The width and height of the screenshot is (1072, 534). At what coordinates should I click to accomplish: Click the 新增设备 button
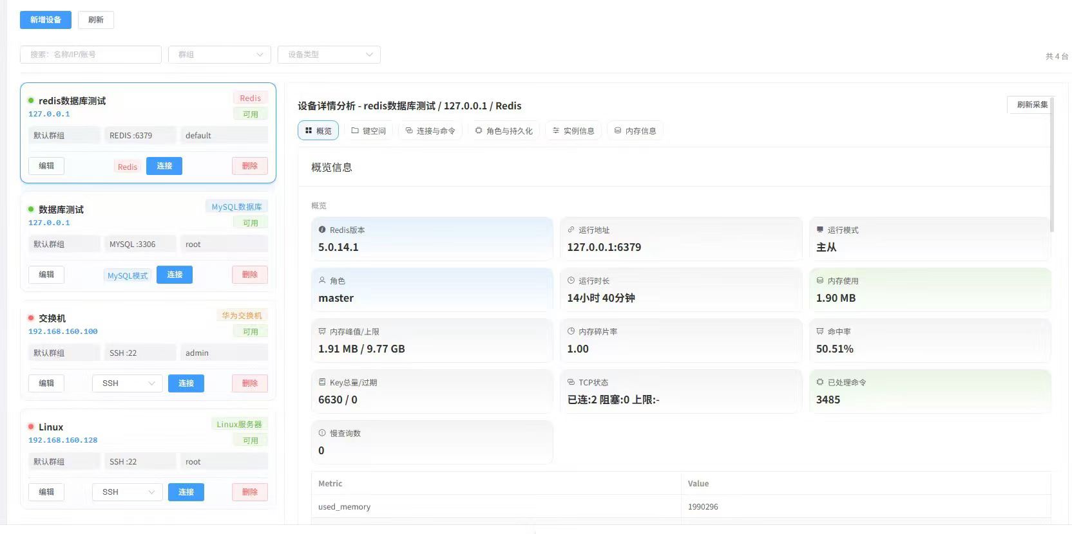click(46, 20)
